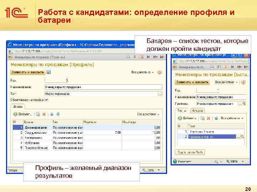Image resolution: width=257 pixels, height=192 pixels.
Task: Copy the selected scale row in Profile table
Action: (x=38, y=114)
